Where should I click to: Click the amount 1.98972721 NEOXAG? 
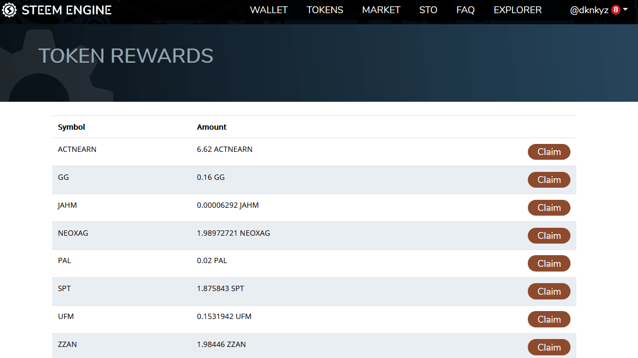click(234, 233)
